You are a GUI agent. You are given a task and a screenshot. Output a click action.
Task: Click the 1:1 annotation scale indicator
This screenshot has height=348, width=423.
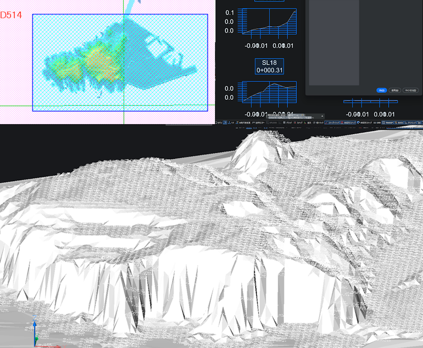click(231, 123)
